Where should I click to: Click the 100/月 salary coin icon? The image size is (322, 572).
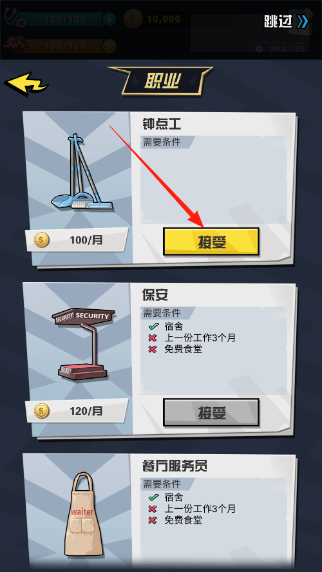[x=42, y=240]
